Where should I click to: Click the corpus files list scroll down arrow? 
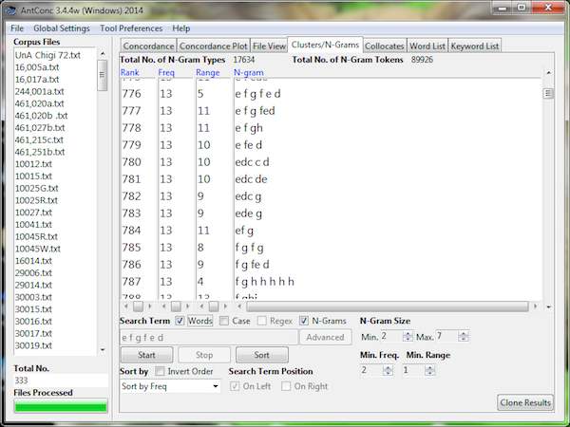point(103,349)
